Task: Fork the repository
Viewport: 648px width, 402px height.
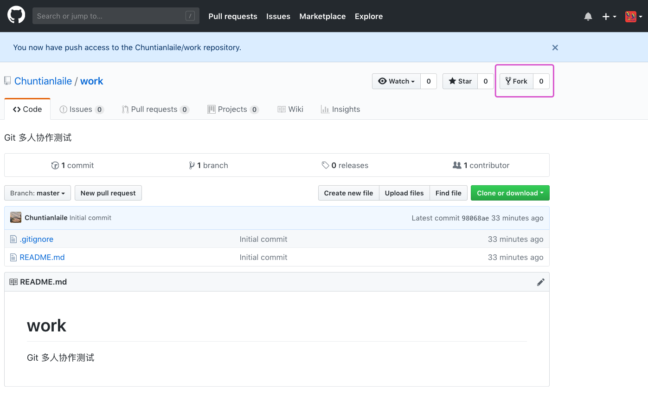Action: [516, 81]
